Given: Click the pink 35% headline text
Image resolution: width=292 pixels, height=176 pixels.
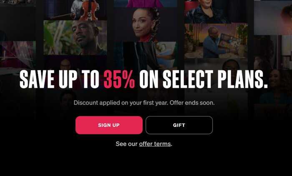Looking at the screenshot, I should point(119,79).
